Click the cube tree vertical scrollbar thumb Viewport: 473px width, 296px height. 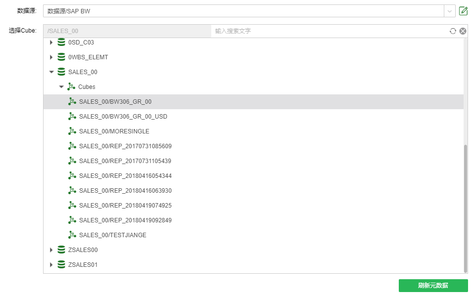pos(466,209)
